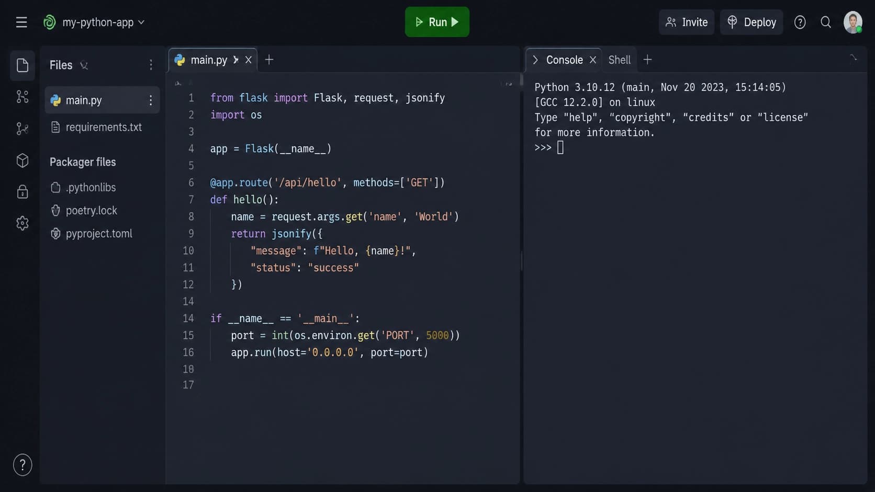Open main.py file options menu
875x492 pixels.
tap(151, 100)
